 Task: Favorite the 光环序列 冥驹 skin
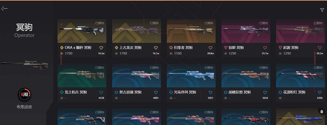210,92
